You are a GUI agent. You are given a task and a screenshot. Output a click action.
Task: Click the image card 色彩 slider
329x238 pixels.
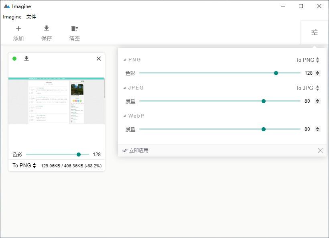coord(57,155)
